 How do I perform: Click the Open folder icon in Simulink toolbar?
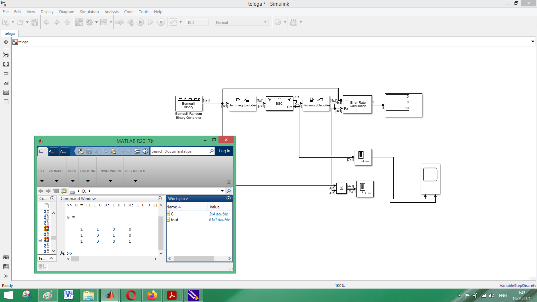click(x=20, y=22)
